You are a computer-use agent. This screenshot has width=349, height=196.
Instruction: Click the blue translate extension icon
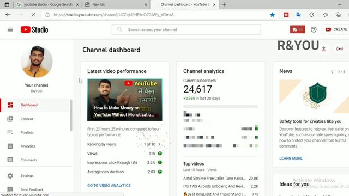(298, 15)
